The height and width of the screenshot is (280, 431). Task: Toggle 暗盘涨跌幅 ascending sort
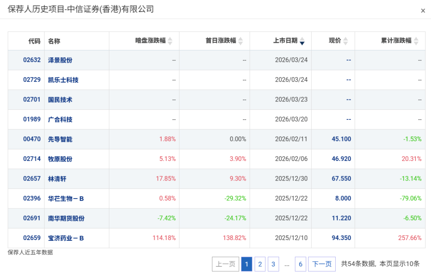click(169, 38)
